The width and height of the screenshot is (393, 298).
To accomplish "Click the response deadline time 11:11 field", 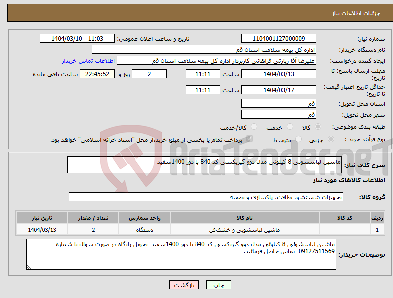I will (203, 74).
